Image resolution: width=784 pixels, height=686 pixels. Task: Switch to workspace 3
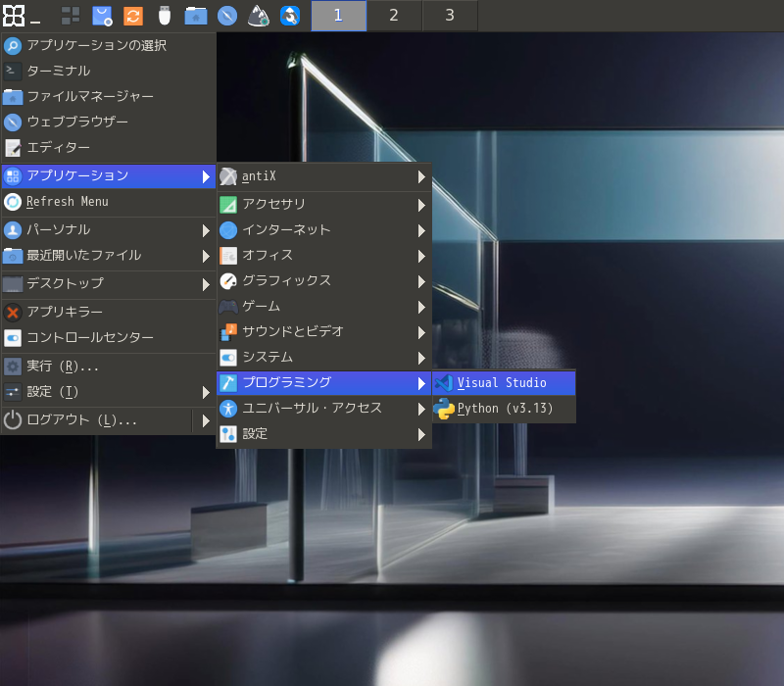[x=450, y=16]
